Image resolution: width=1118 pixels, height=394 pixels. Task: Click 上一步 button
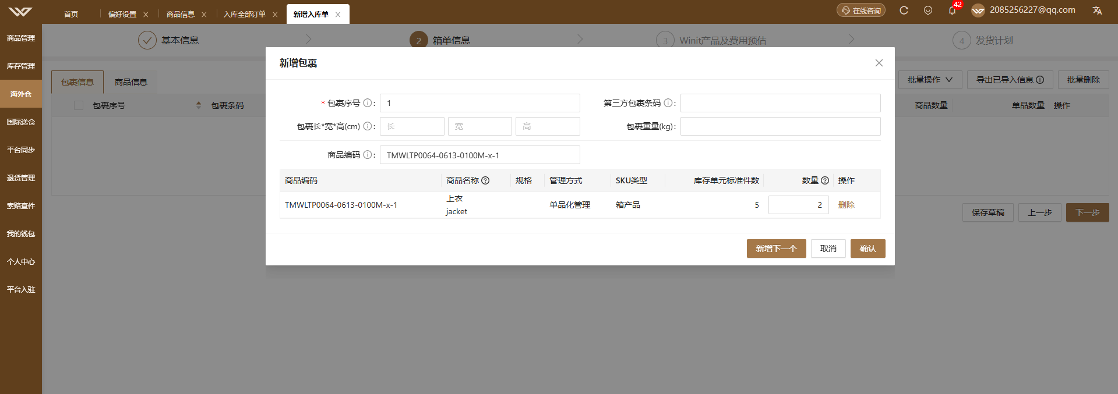(1040, 212)
